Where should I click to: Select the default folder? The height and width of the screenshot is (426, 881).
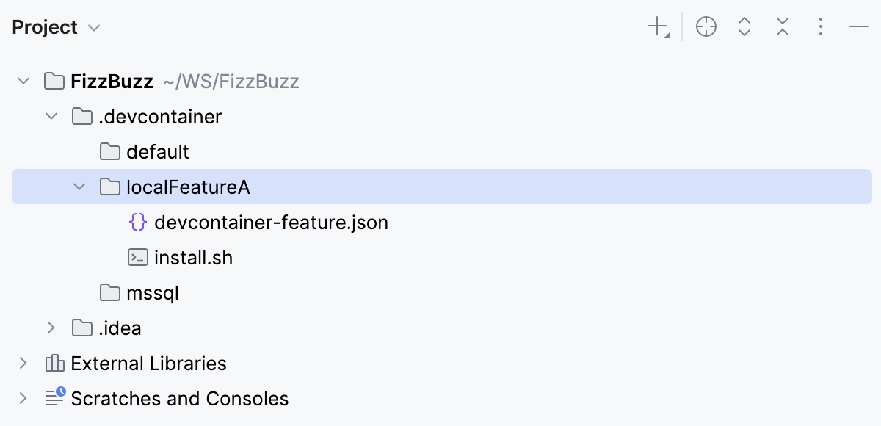pyautogui.click(x=158, y=151)
